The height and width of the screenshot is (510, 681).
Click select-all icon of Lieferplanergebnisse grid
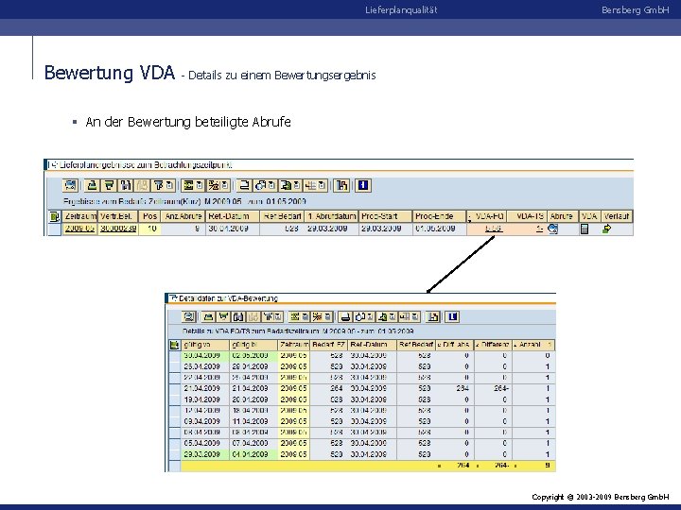click(x=54, y=216)
